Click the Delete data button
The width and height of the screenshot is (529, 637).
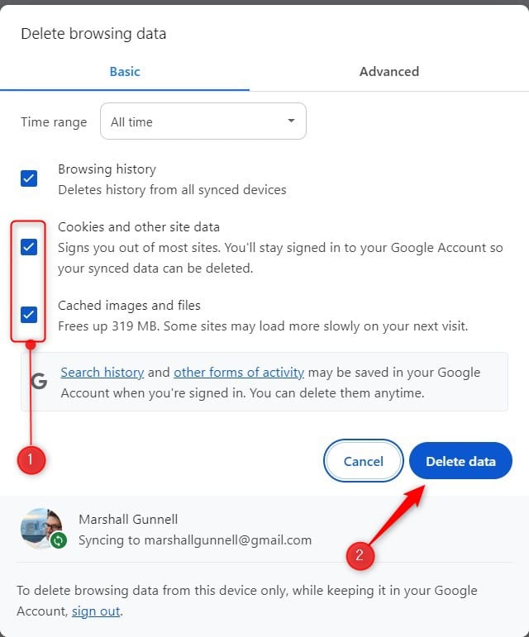coord(460,461)
